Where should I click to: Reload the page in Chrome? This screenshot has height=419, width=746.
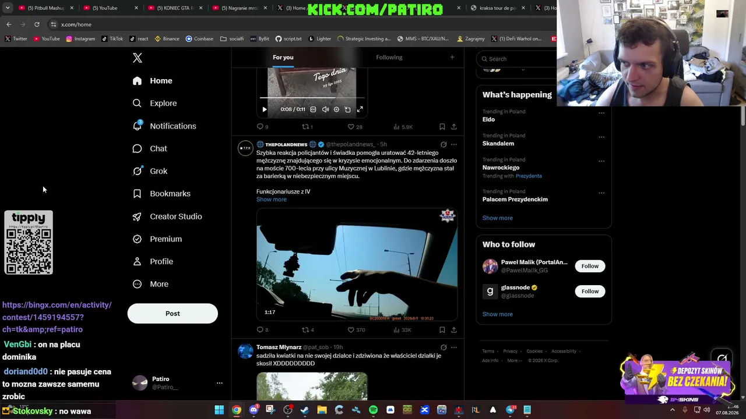point(37,24)
